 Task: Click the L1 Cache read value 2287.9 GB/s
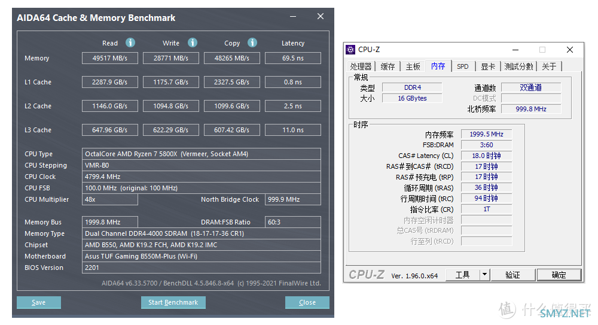110,82
